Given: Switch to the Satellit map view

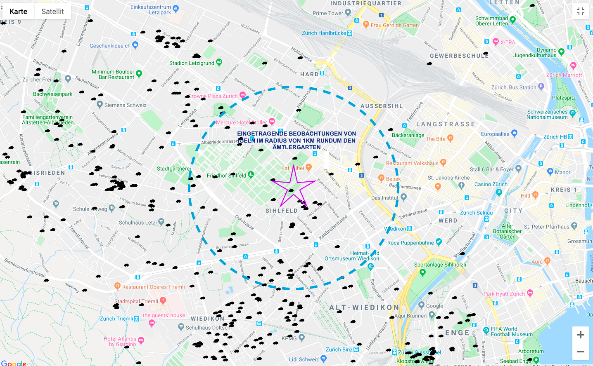Looking at the screenshot, I should (x=52, y=12).
